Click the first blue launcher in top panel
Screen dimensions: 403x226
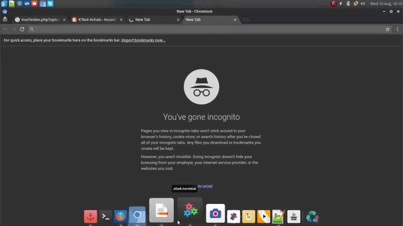coord(4,4)
